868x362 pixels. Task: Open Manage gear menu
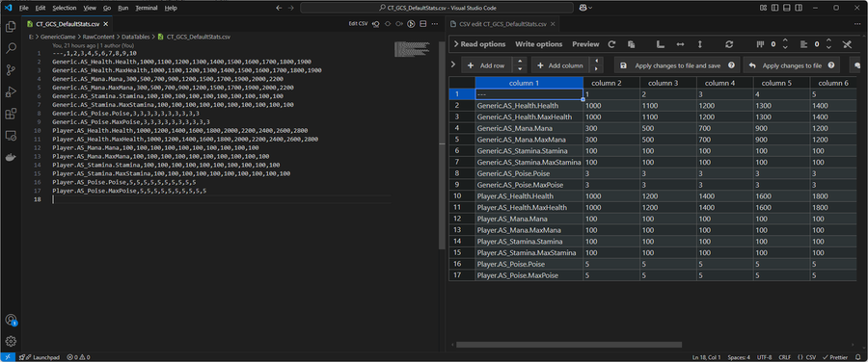click(x=10, y=341)
